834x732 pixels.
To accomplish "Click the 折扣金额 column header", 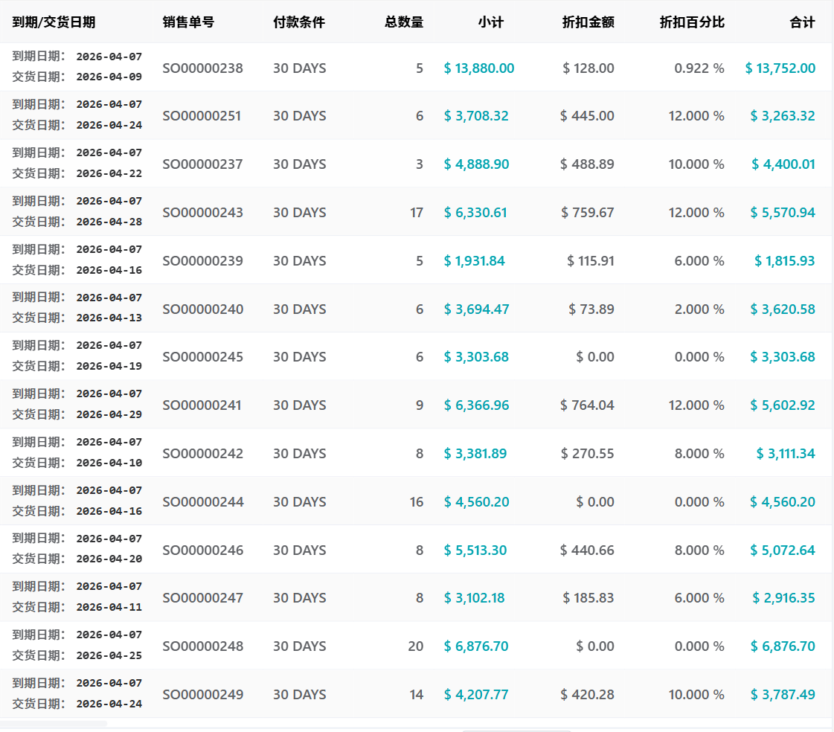I will click(588, 22).
